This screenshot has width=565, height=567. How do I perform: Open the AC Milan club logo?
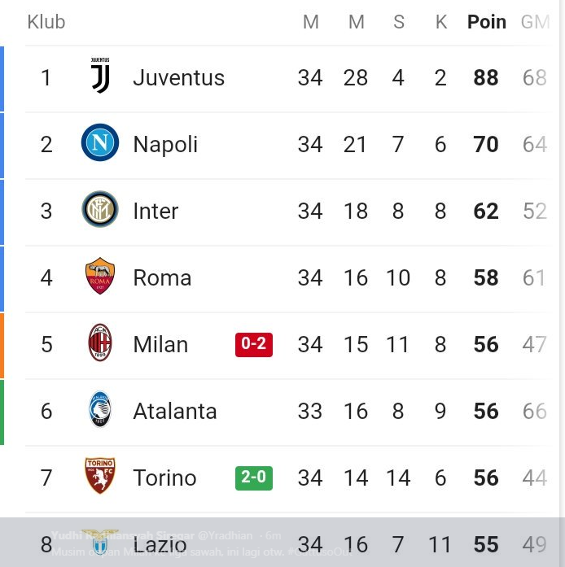[x=100, y=342]
